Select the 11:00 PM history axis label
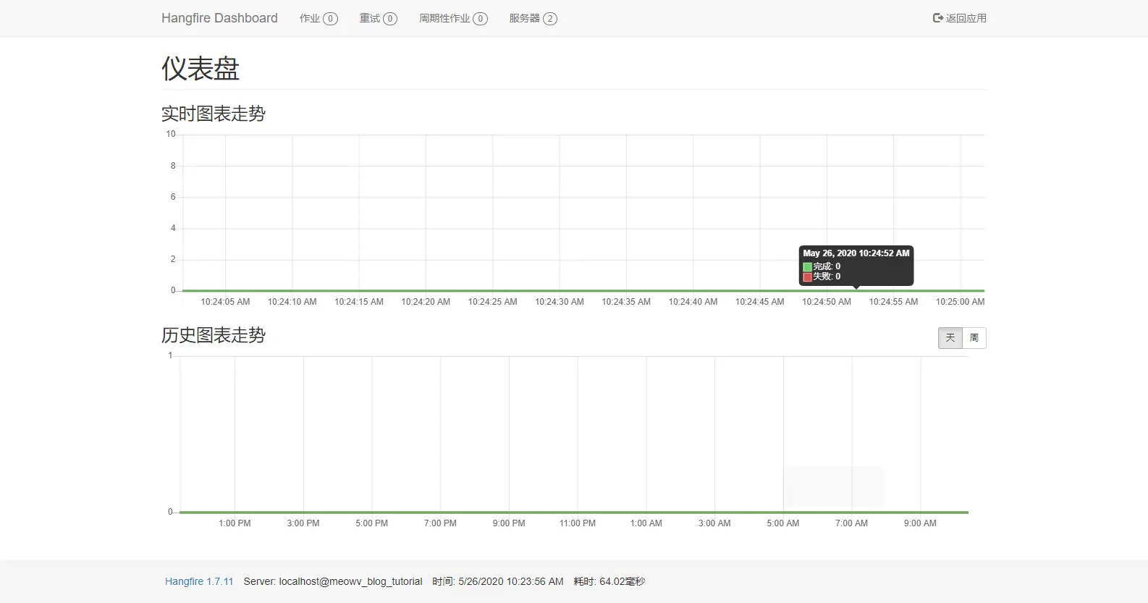Image resolution: width=1148 pixels, height=603 pixels. coord(578,523)
